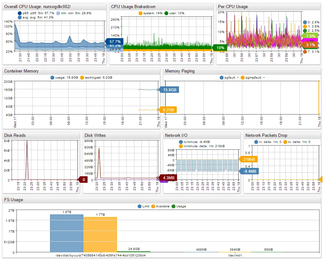
Task: Click the pgmajfault legend marker
Action: click(x=243, y=78)
